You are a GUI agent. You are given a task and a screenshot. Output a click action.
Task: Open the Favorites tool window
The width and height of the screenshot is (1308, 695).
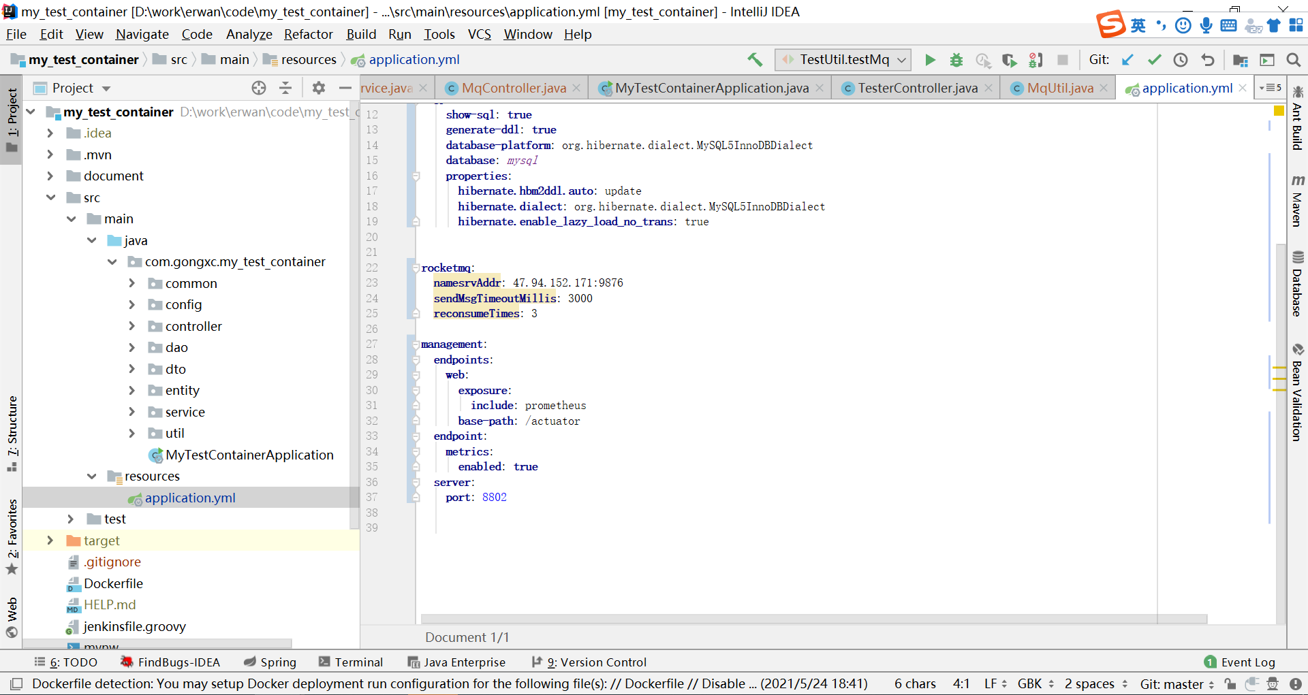click(x=12, y=536)
